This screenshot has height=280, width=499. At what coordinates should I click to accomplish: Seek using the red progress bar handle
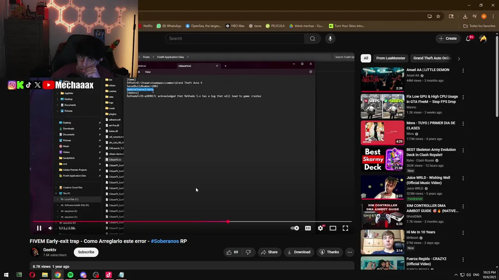point(228,222)
